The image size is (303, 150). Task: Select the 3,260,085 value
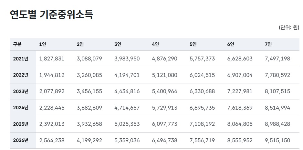point(89,75)
